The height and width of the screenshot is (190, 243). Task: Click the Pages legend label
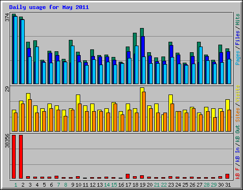click(238, 58)
